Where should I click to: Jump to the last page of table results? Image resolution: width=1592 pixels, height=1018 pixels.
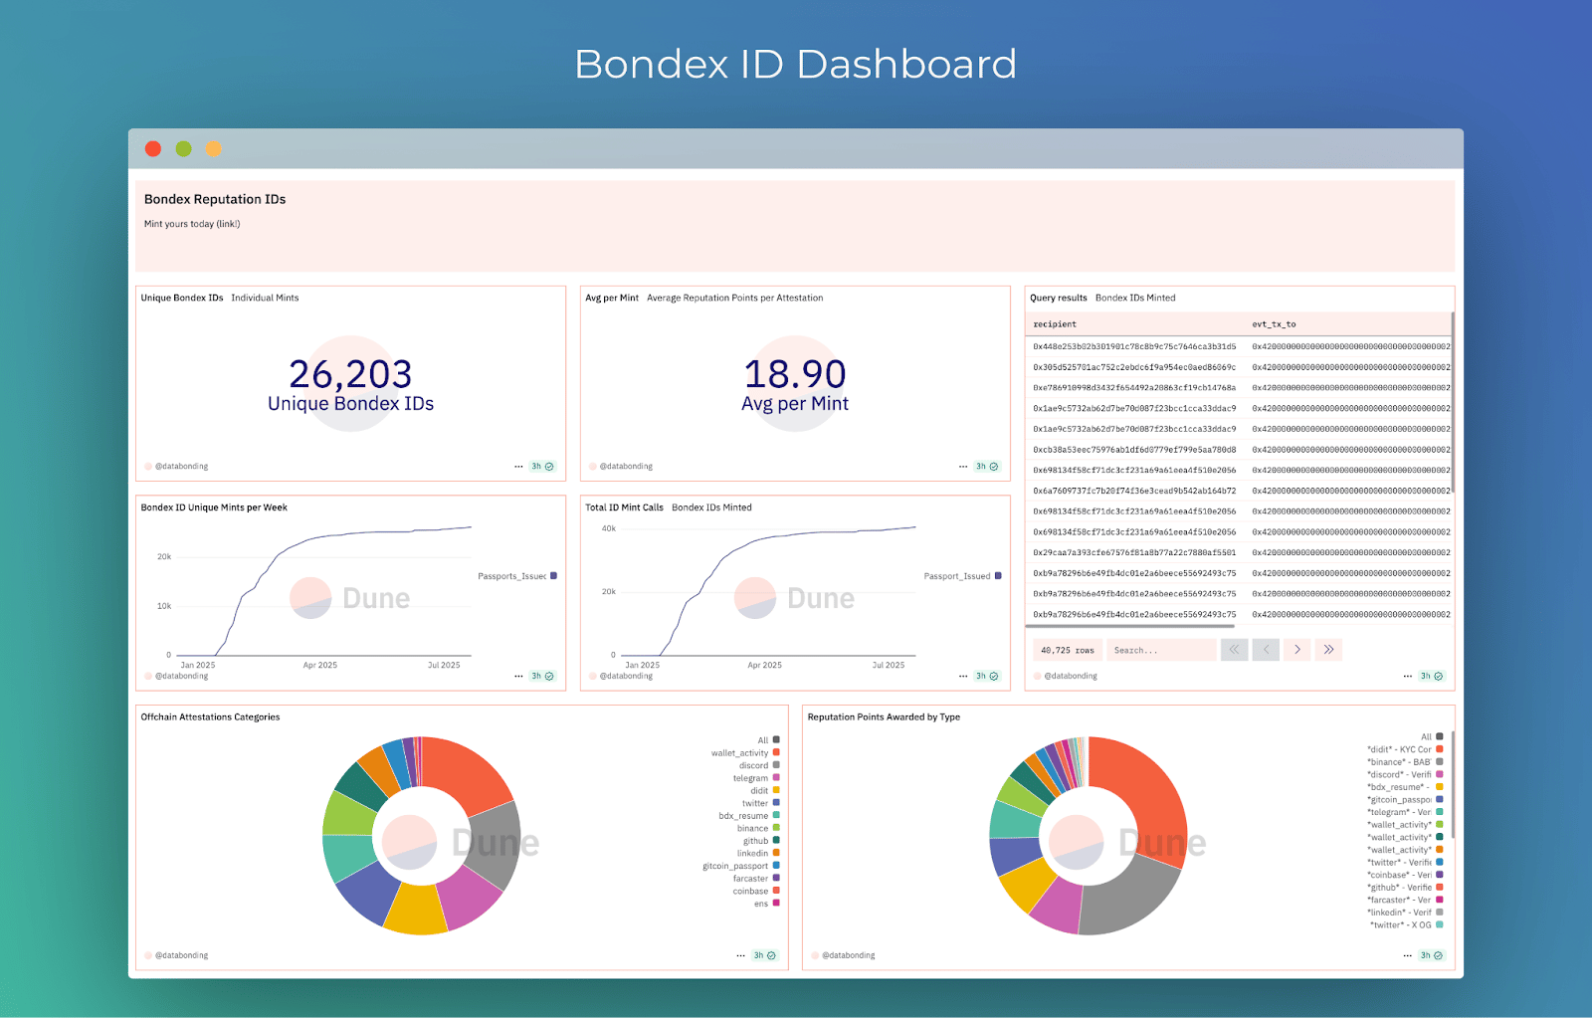pos(1329,650)
